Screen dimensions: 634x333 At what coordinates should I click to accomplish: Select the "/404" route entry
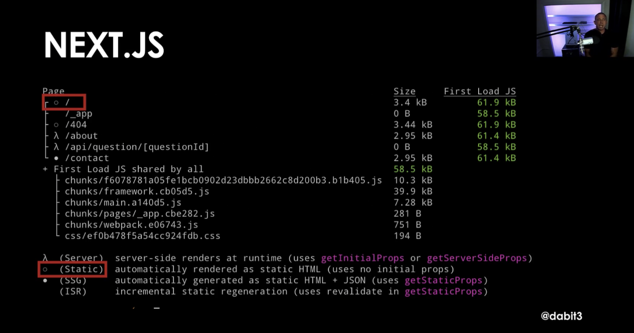click(75, 125)
